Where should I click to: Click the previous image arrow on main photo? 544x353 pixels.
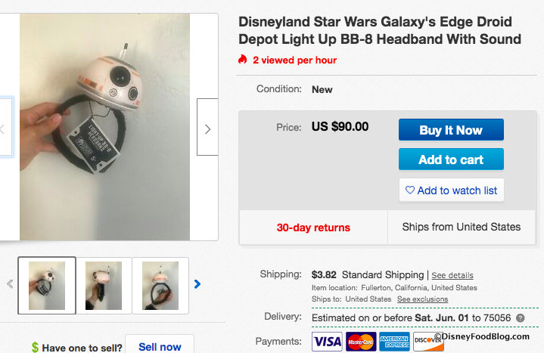4,129
